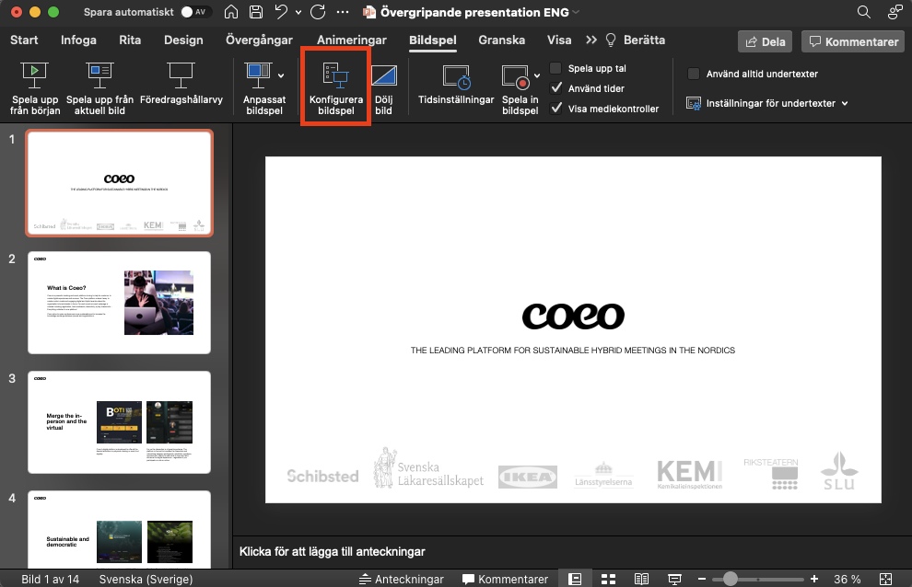Undo the last action
The image size is (912, 587).
pos(282,12)
